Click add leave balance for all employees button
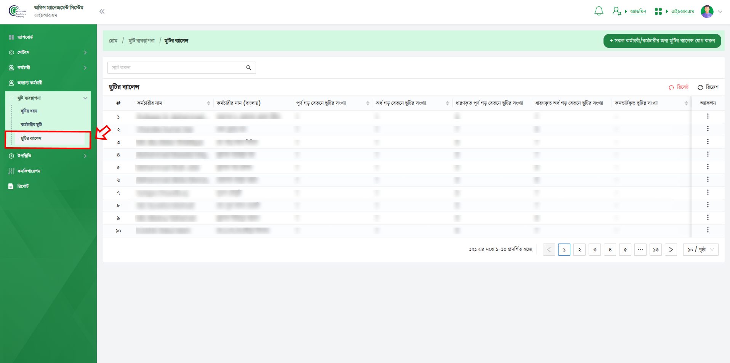Screen dimensions: 730x363 662,41
